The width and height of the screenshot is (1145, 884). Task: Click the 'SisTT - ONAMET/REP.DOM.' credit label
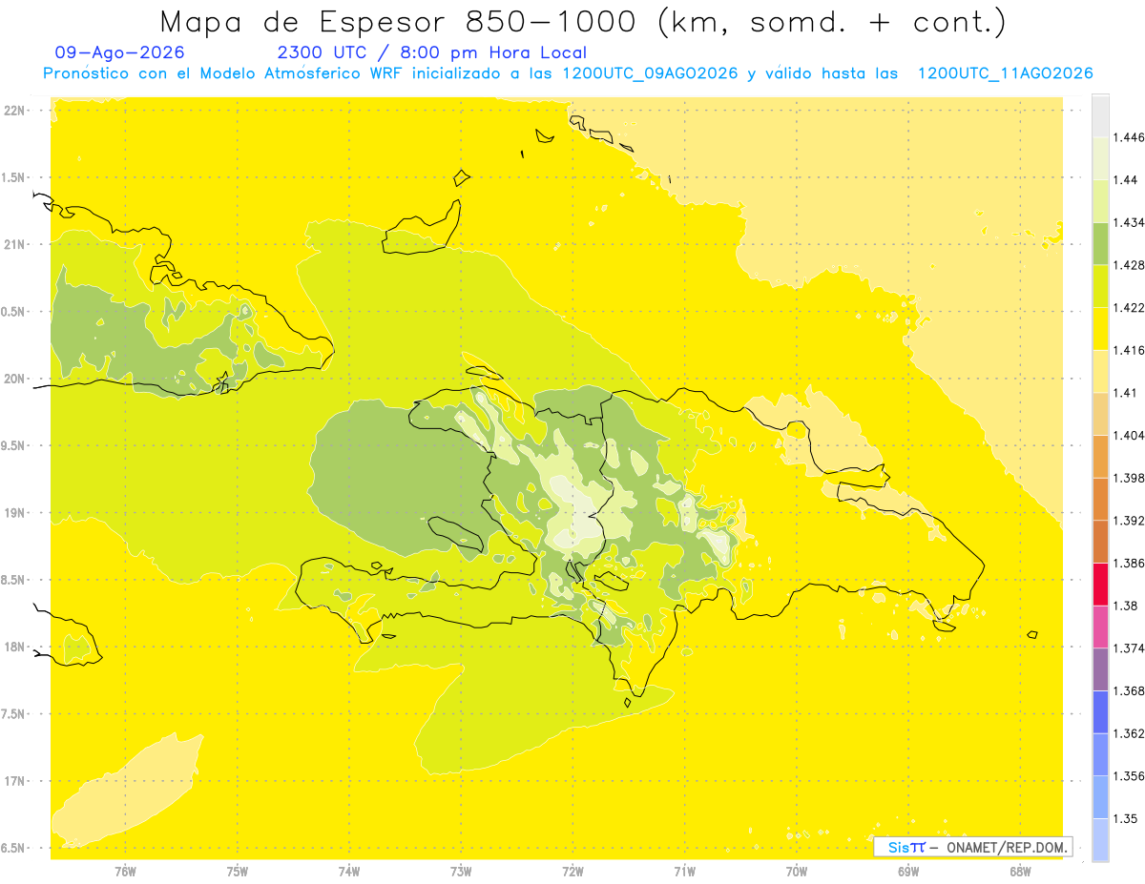[972, 847]
